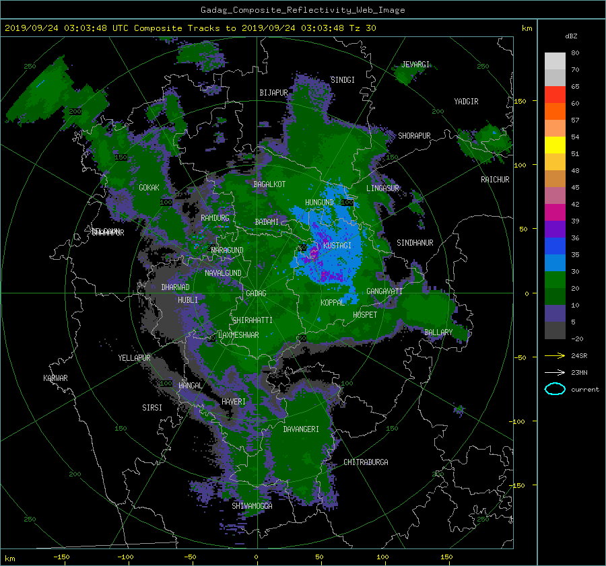Click the SINDHANUR city label
Viewport: 606px width, 566px height.
415,243
